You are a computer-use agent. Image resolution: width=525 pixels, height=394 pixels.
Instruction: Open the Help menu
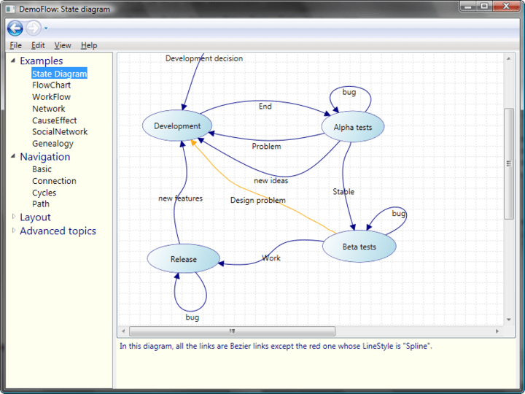click(88, 45)
